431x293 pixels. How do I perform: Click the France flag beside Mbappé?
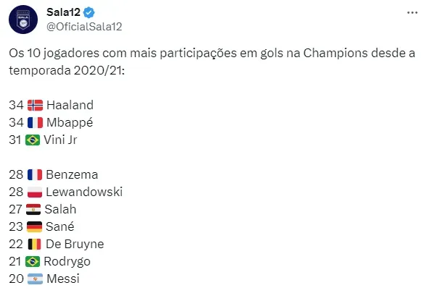pos(35,122)
